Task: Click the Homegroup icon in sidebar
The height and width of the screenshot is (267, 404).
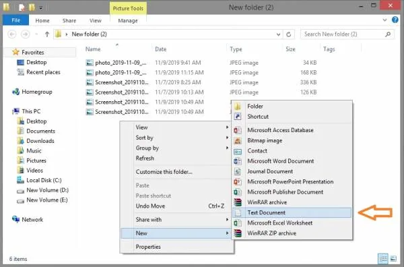Action: 16,92
